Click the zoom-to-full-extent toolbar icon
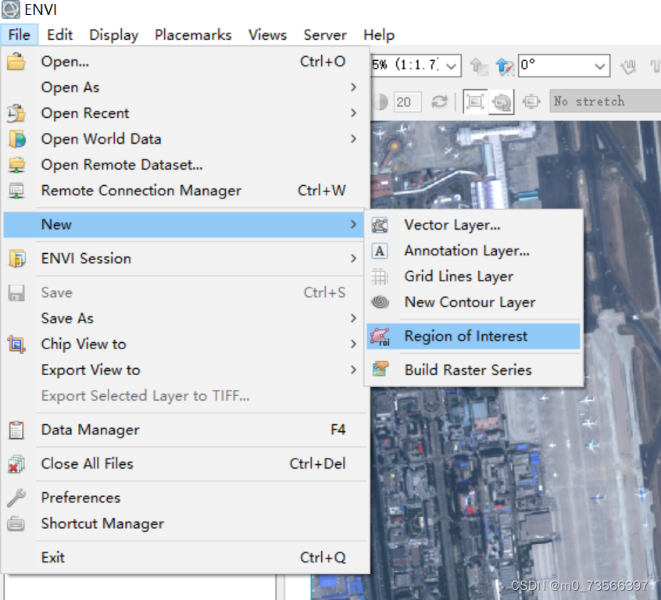This screenshot has height=600, width=661. coord(475,102)
